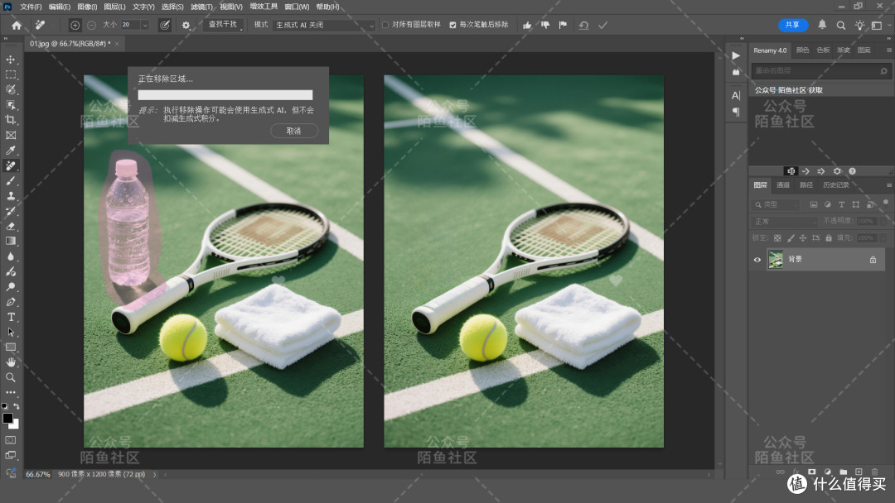Screen dimensions: 895x503
Task: Open the gear settings in options bar
Action: click(x=186, y=25)
